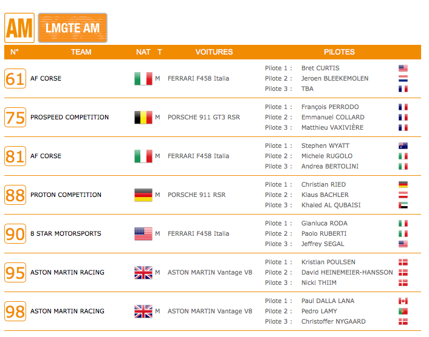The height and width of the screenshot is (337, 429).
Task: Click the UK flag beside car 95
Action: pyautogui.click(x=143, y=272)
